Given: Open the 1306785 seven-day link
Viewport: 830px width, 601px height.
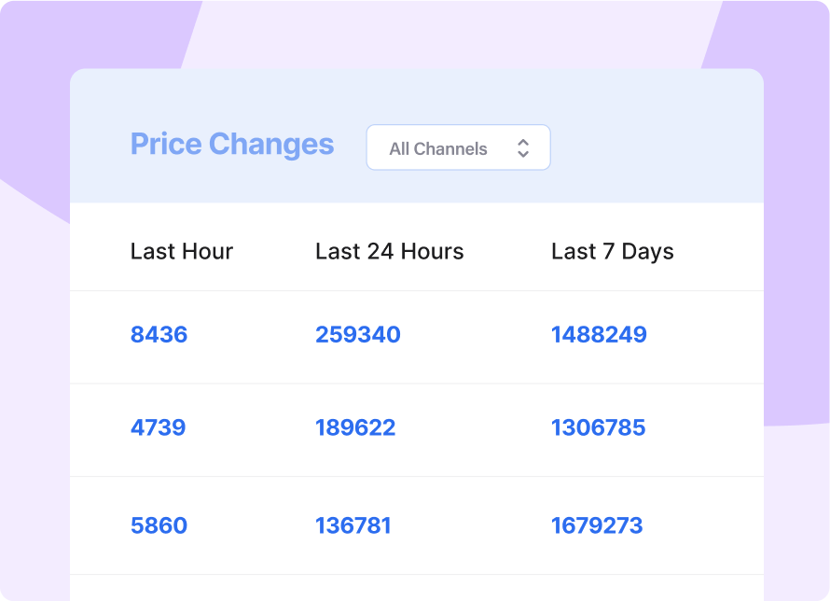Looking at the screenshot, I should coord(598,428).
